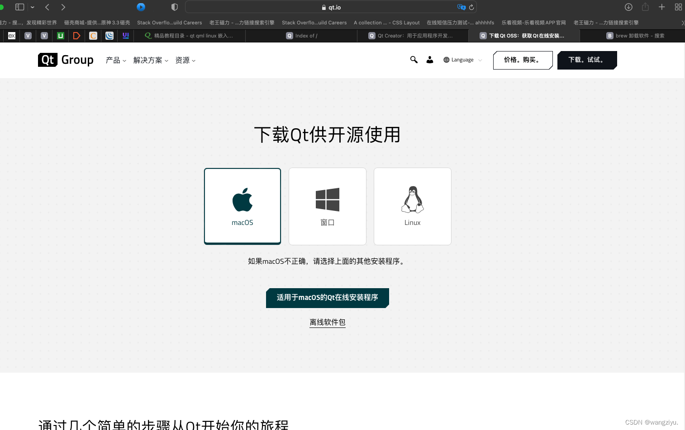This screenshot has width=685, height=430.
Task: Show Safari downloads
Action: 628,7
